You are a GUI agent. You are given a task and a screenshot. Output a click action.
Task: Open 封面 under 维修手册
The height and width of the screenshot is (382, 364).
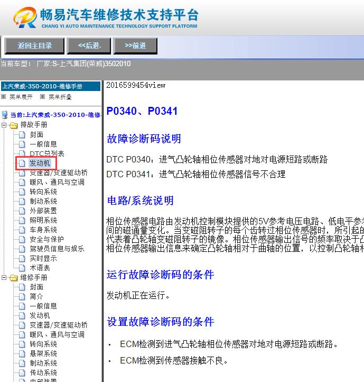pos(36,287)
